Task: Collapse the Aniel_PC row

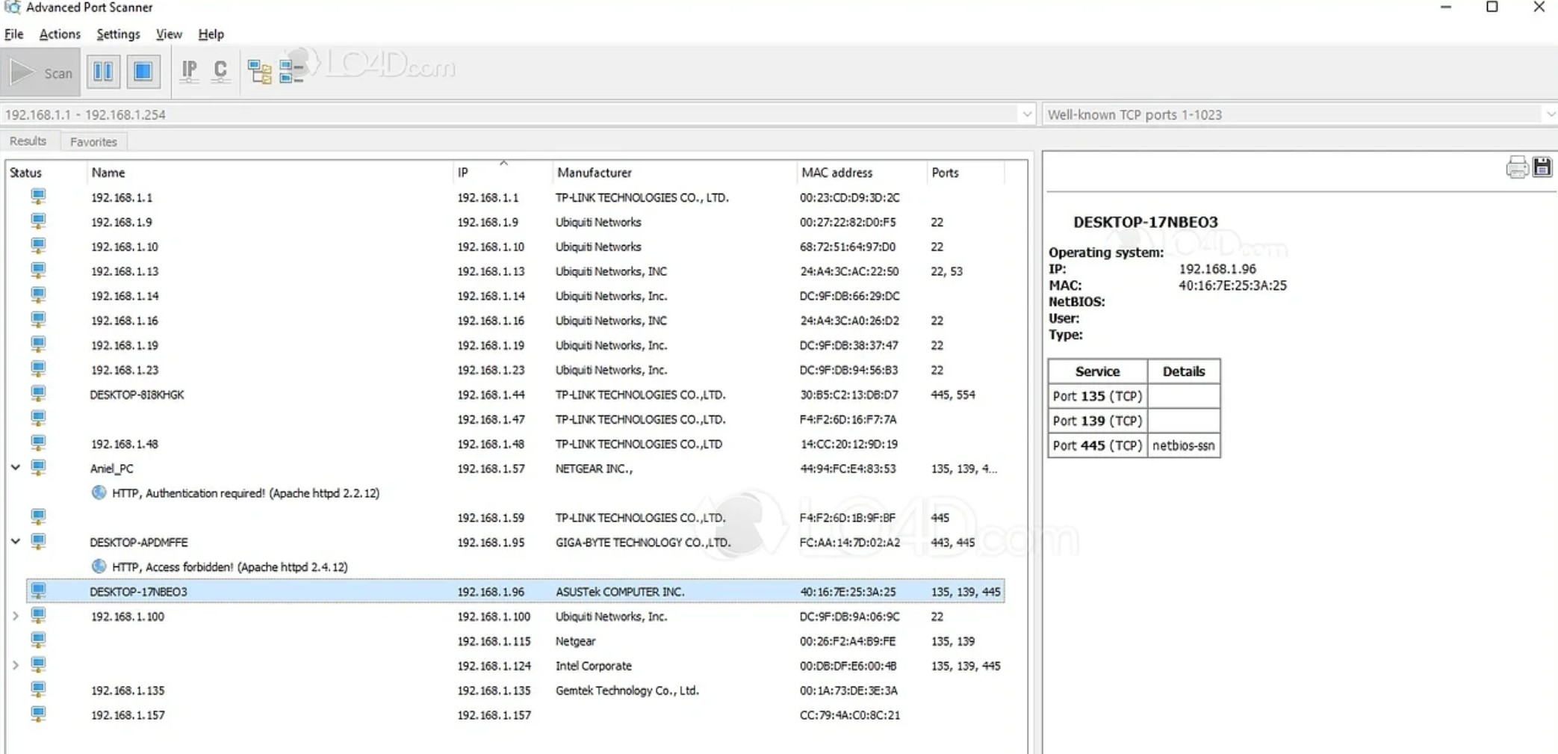Action: point(16,468)
